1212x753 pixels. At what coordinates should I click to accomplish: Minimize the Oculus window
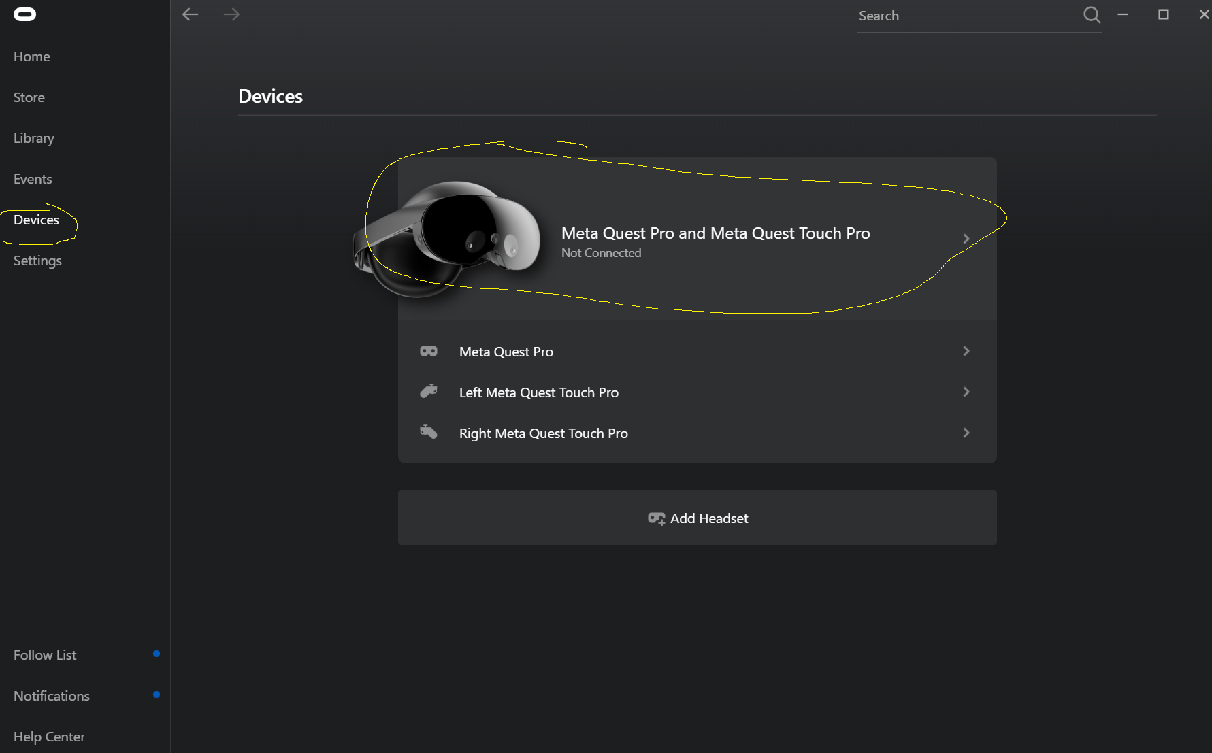(x=1123, y=14)
